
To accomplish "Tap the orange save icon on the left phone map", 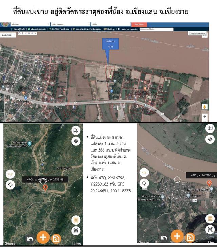I will pos(56,239).
